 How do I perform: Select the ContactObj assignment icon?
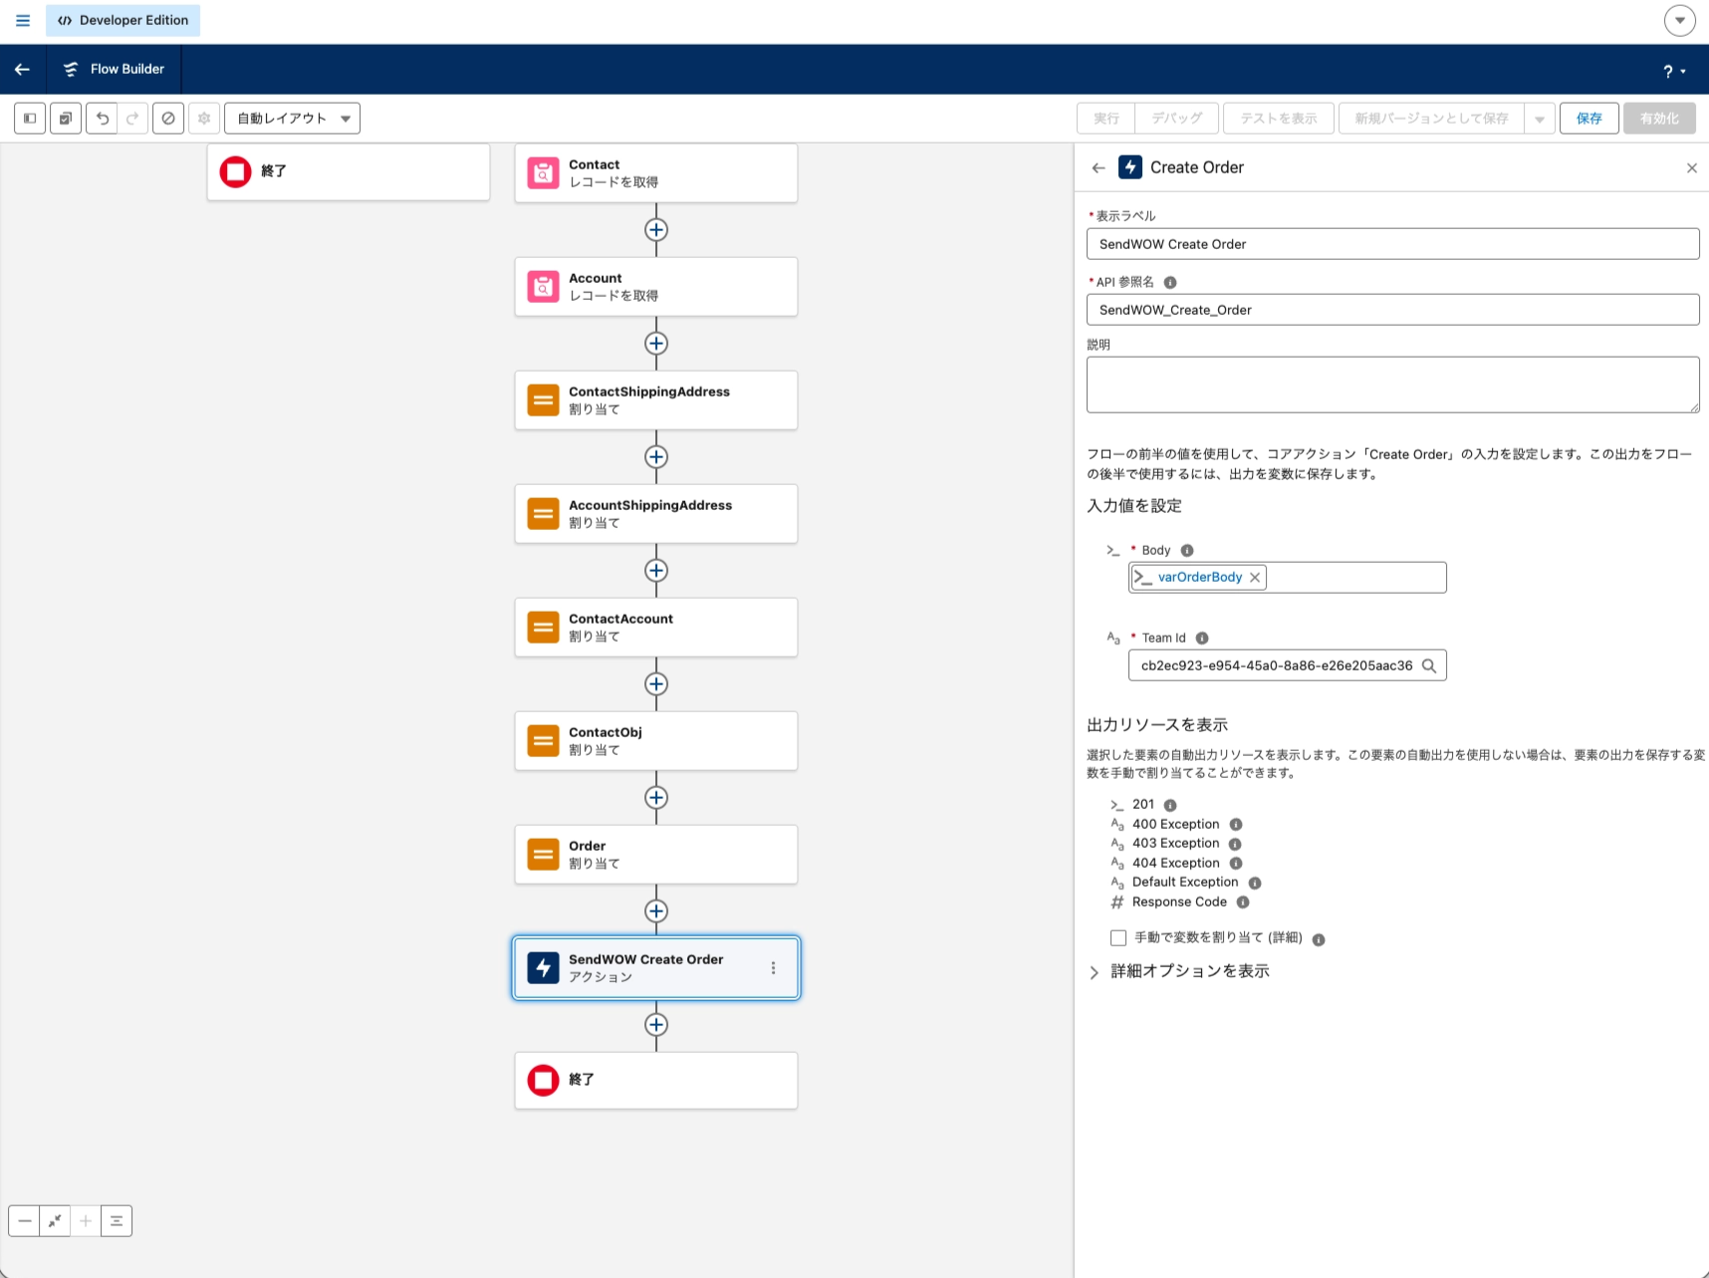coord(543,741)
